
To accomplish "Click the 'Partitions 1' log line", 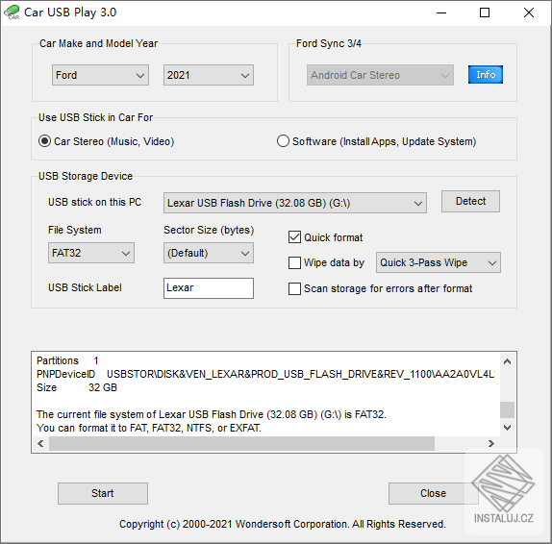I will point(67,360).
